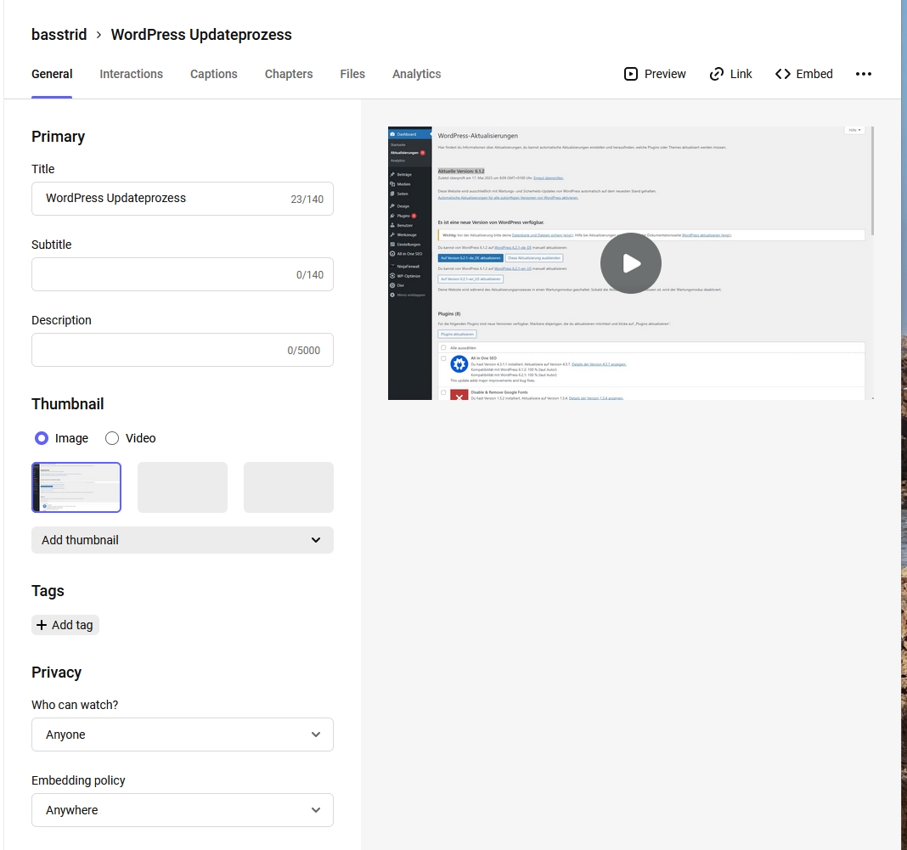Go to the Files tab
This screenshot has width=907, height=850.
(x=352, y=74)
